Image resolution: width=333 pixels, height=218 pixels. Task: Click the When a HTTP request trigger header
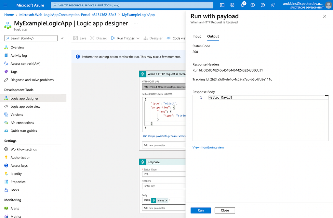pos(163,74)
